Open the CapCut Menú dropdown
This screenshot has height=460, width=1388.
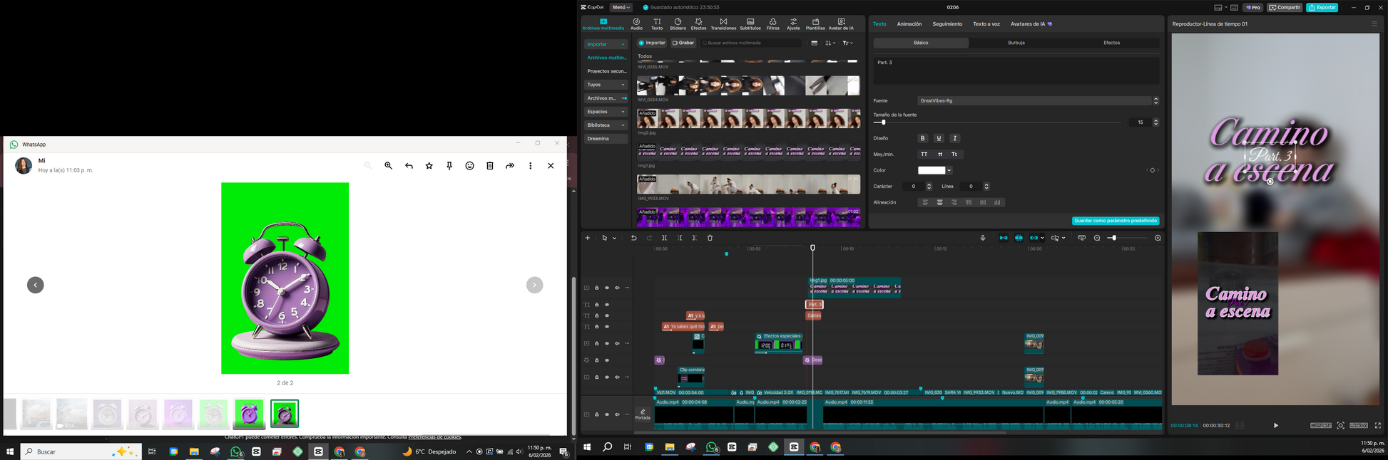(621, 7)
